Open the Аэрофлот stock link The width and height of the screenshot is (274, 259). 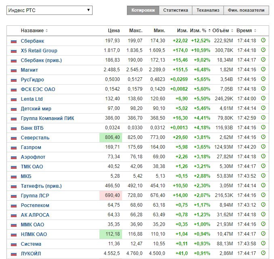pyautogui.click(x=33, y=157)
